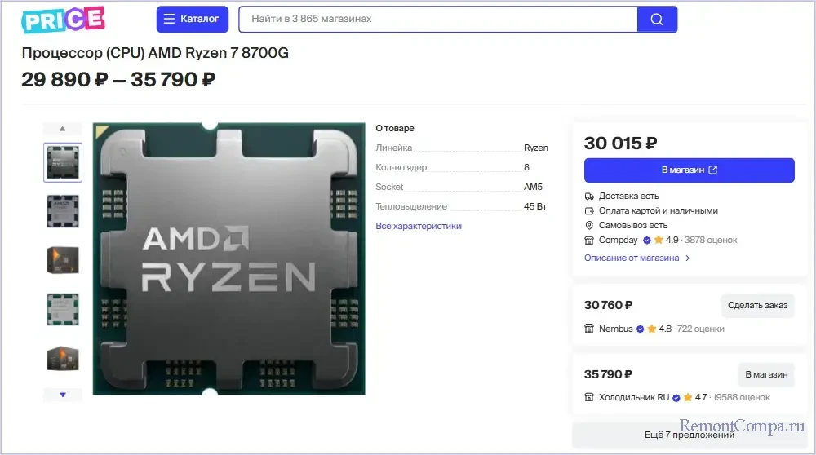
Task: Click the Холодильник.RU verified badge icon
Action: [x=676, y=398]
